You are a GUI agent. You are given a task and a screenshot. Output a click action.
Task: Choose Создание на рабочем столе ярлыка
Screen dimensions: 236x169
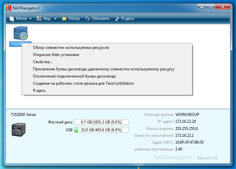pyautogui.click(x=107, y=83)
